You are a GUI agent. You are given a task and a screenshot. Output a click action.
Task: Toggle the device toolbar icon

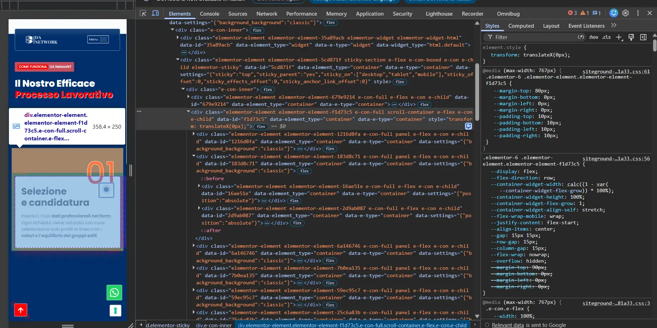pyautogui.click(x=155, y=13)
